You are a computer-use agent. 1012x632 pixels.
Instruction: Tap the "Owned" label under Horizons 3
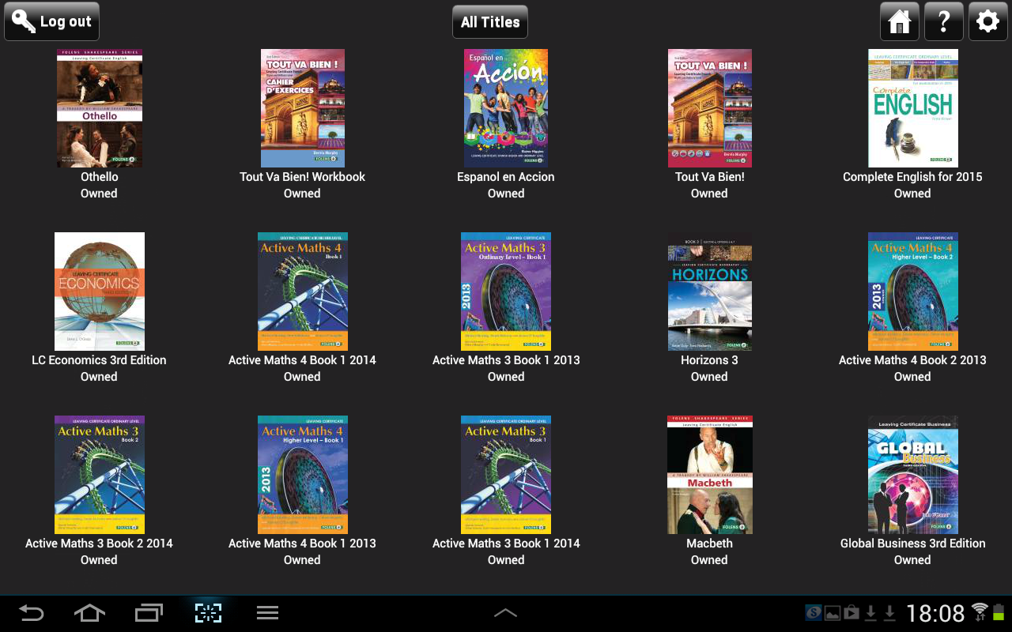point(710,377)
